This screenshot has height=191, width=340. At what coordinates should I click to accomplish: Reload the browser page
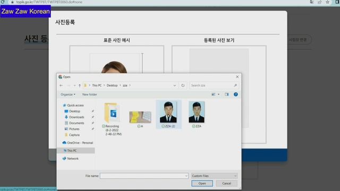click(x=3, y=2)
